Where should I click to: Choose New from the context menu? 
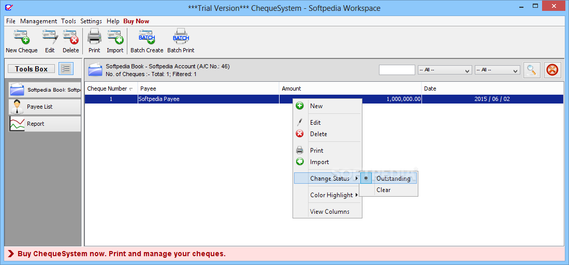327,106
